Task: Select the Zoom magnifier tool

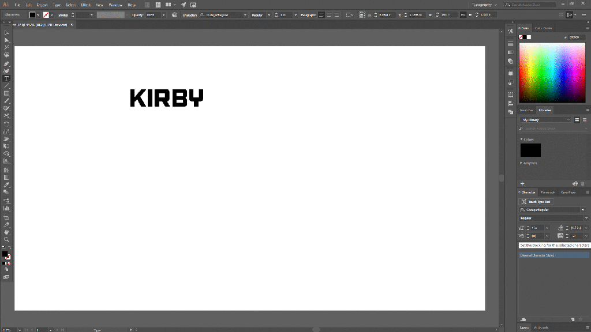Action: (6, 239)
